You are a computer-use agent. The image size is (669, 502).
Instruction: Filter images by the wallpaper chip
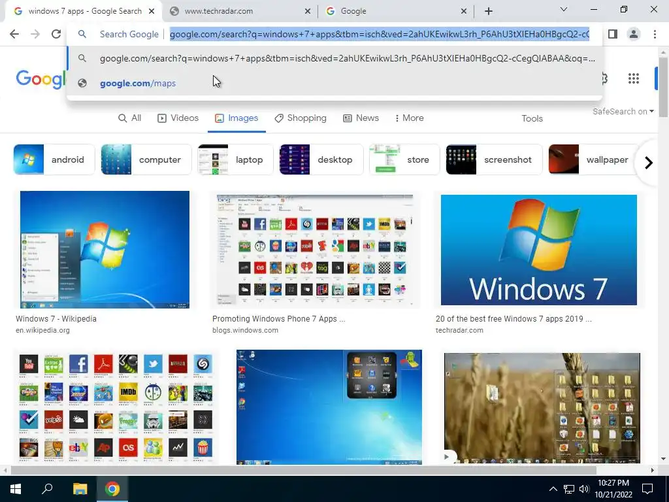(593, 159)
